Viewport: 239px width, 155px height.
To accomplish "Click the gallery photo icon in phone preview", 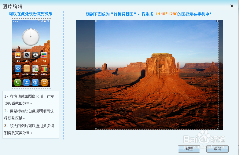I will (x=18, y=55).
